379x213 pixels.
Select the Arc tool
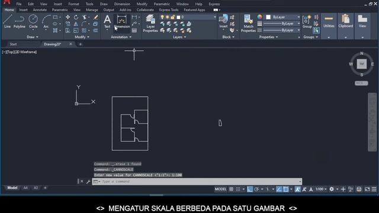click(46, 21)
